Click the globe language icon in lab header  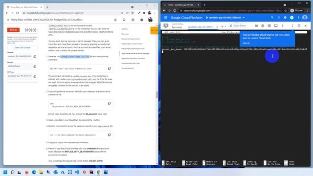coord(141,20)
